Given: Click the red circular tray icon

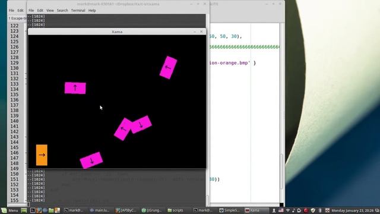Looking at the screenshot, I should click(x=306, y=210).
